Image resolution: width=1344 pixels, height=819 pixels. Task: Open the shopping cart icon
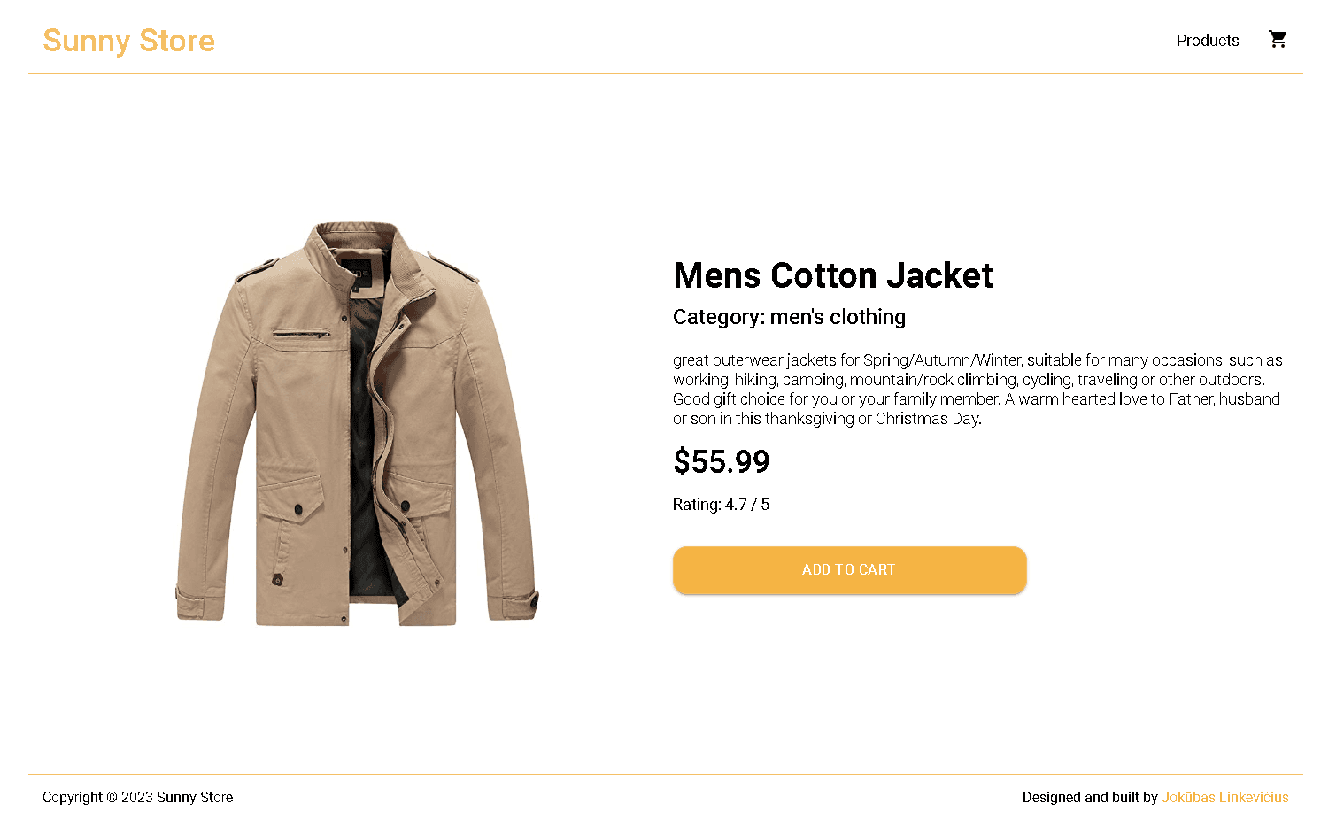coord(1278,39)
